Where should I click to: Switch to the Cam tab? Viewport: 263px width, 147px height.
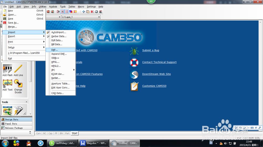(38, 133)
